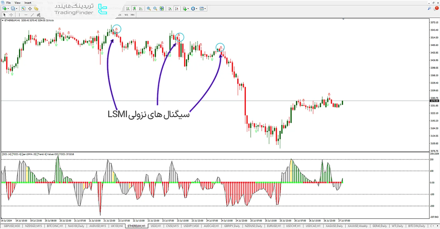Select the Trendline drawing tool
The width and height of the screenshot is (440, 229).
point(32,15)
